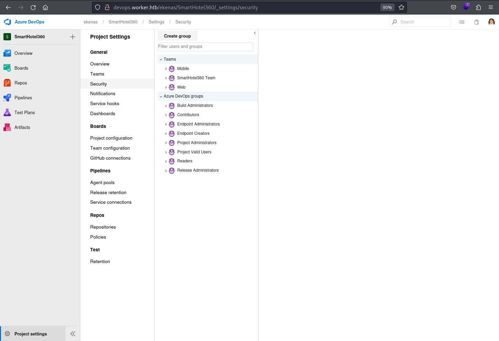
Task: Open Overview in the left project sidebar
Action: (x=23, y=53)
